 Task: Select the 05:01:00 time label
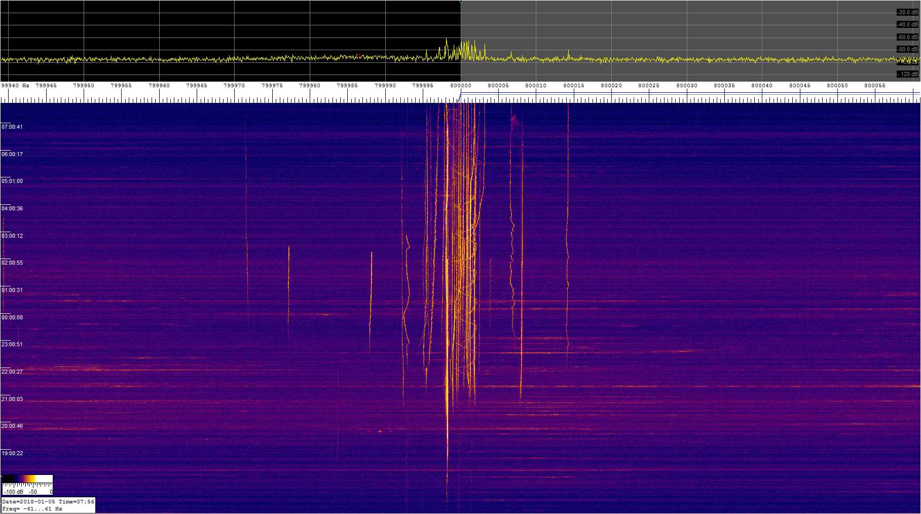(12, 181)
